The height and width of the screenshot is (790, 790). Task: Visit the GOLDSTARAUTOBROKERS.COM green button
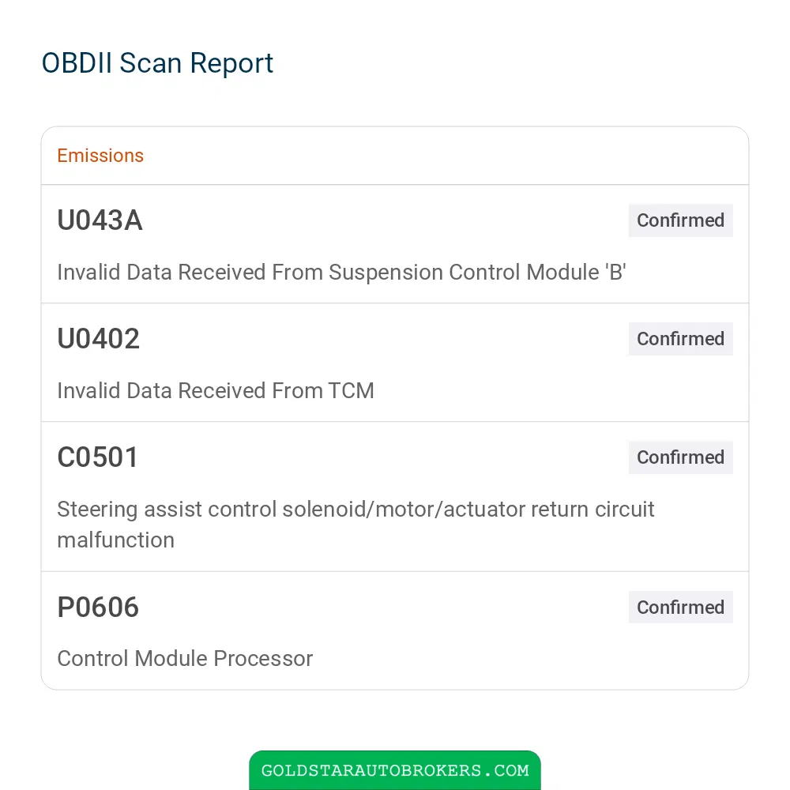[x=395, y=770]
